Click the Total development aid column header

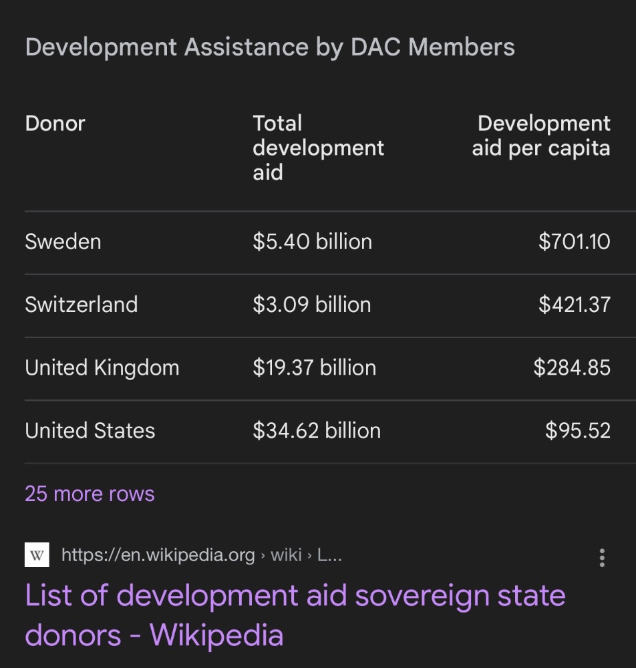click(318, 148)
